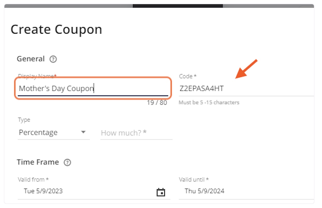Click the Valid until * label
This screenshot has width=322, height=208.
(194, 180)
